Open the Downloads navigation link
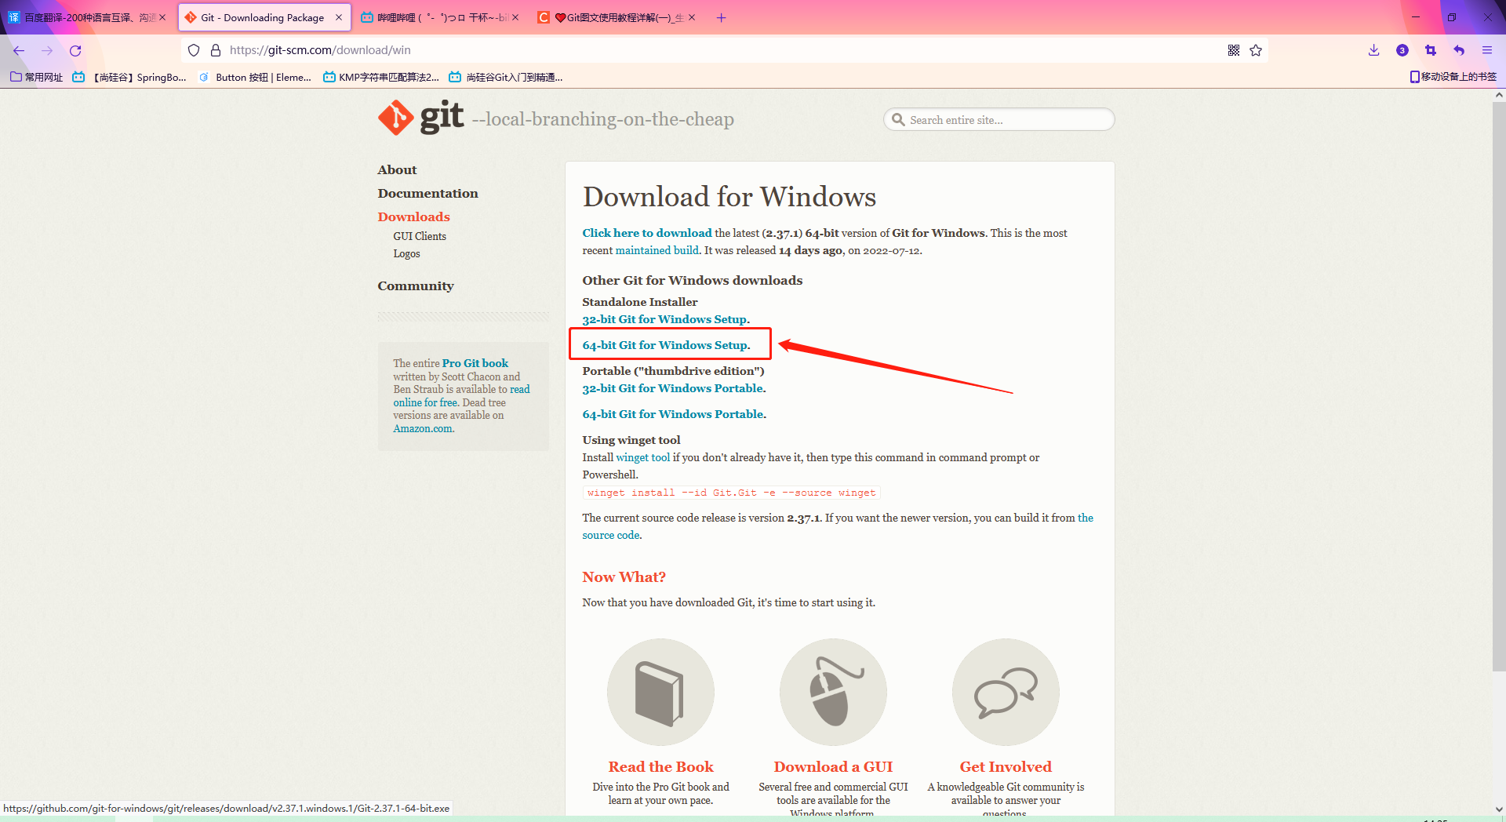1506x822 pixels. click(413, 217)
